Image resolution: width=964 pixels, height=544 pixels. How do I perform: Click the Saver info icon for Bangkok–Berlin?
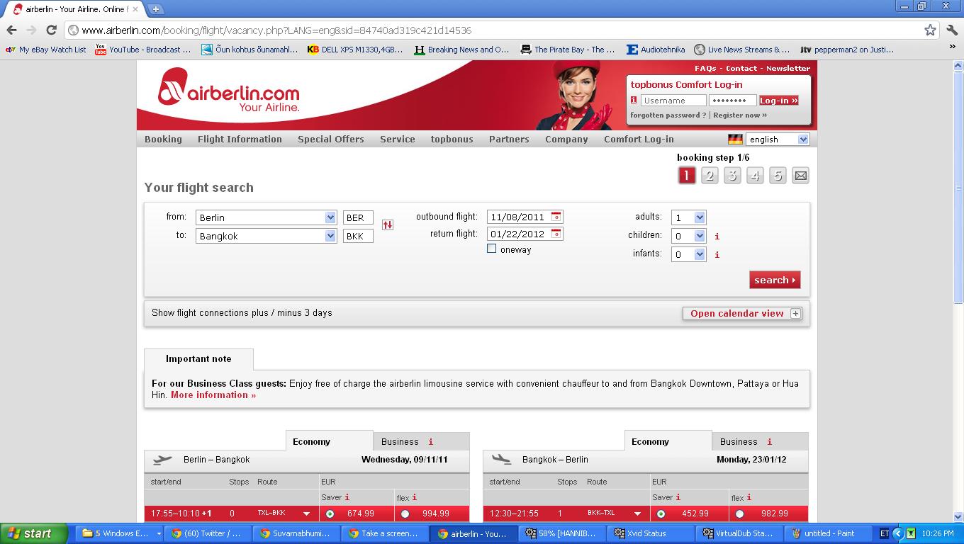678,497
